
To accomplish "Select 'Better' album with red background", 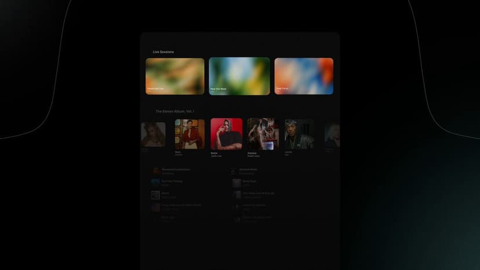I will pos(226,134).
